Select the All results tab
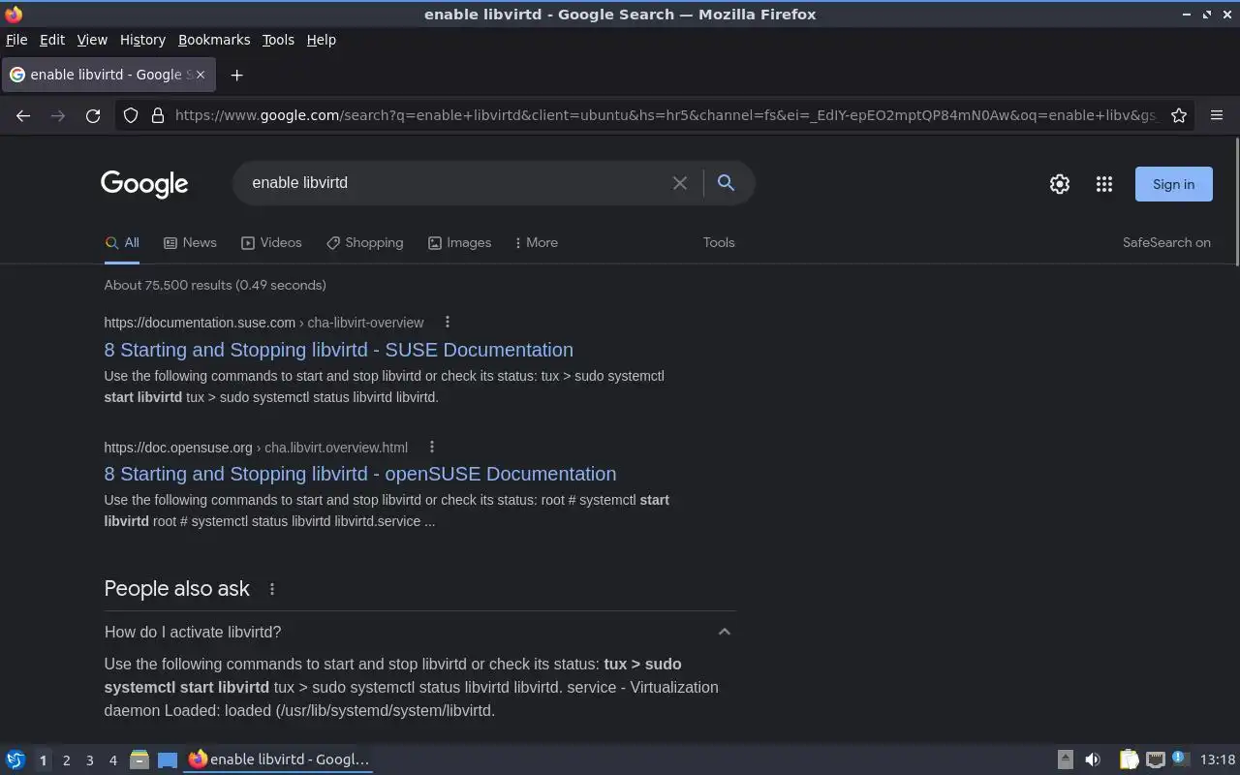The image size is (1240, 775). coord(122,243)
